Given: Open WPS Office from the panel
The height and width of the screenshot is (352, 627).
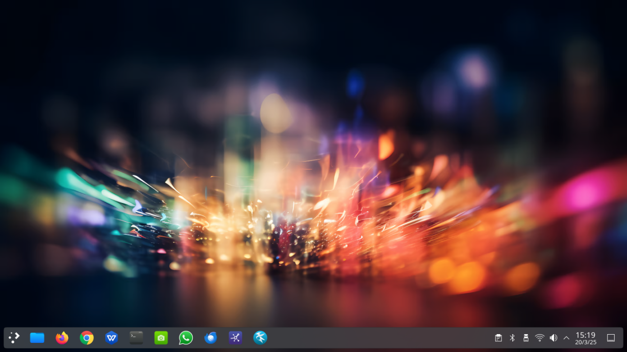Looking at the screenshot, I should (x=111, y=338).
